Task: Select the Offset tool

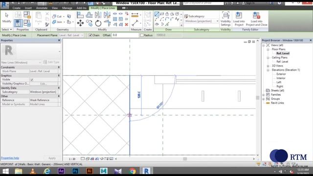Action: (x=89, y=15)
